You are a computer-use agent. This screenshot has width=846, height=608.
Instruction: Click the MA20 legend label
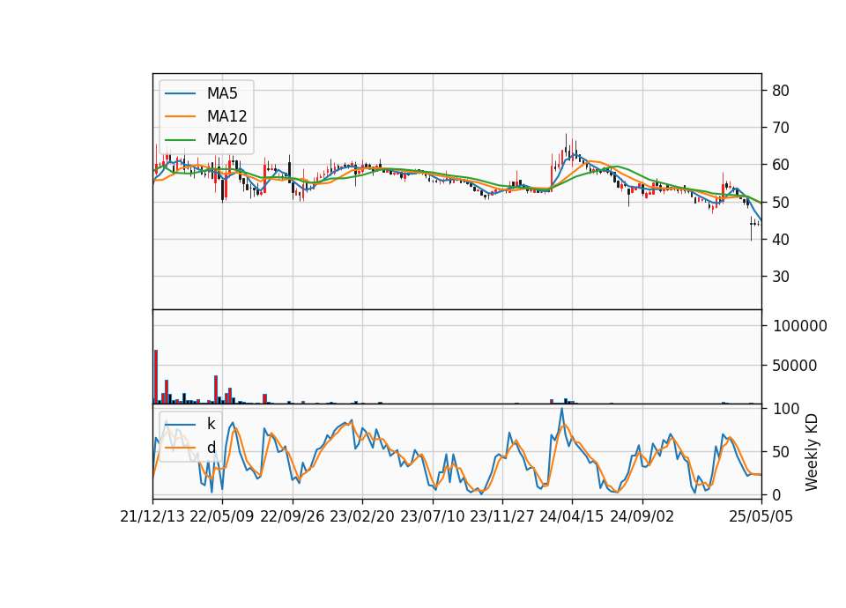(226, 139)
